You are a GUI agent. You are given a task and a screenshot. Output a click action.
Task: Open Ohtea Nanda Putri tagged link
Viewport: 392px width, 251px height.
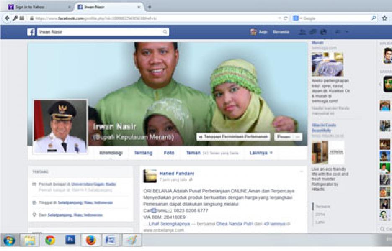(235, 223)
